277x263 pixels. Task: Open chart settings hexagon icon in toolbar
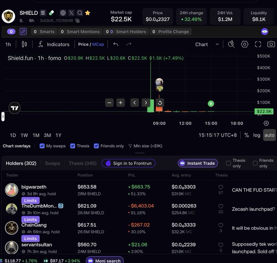pos(245,44)
